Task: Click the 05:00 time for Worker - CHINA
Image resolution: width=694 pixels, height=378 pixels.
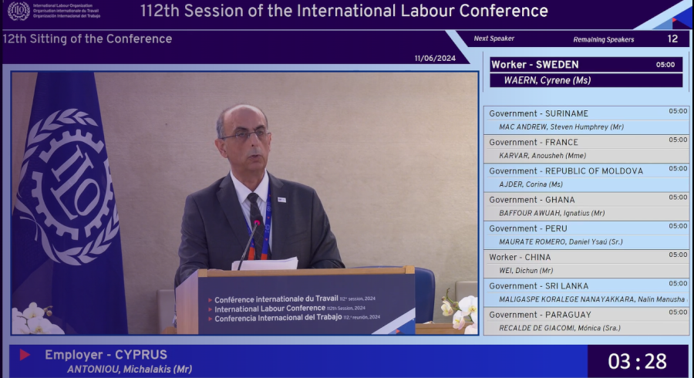Action: (678, 255)
